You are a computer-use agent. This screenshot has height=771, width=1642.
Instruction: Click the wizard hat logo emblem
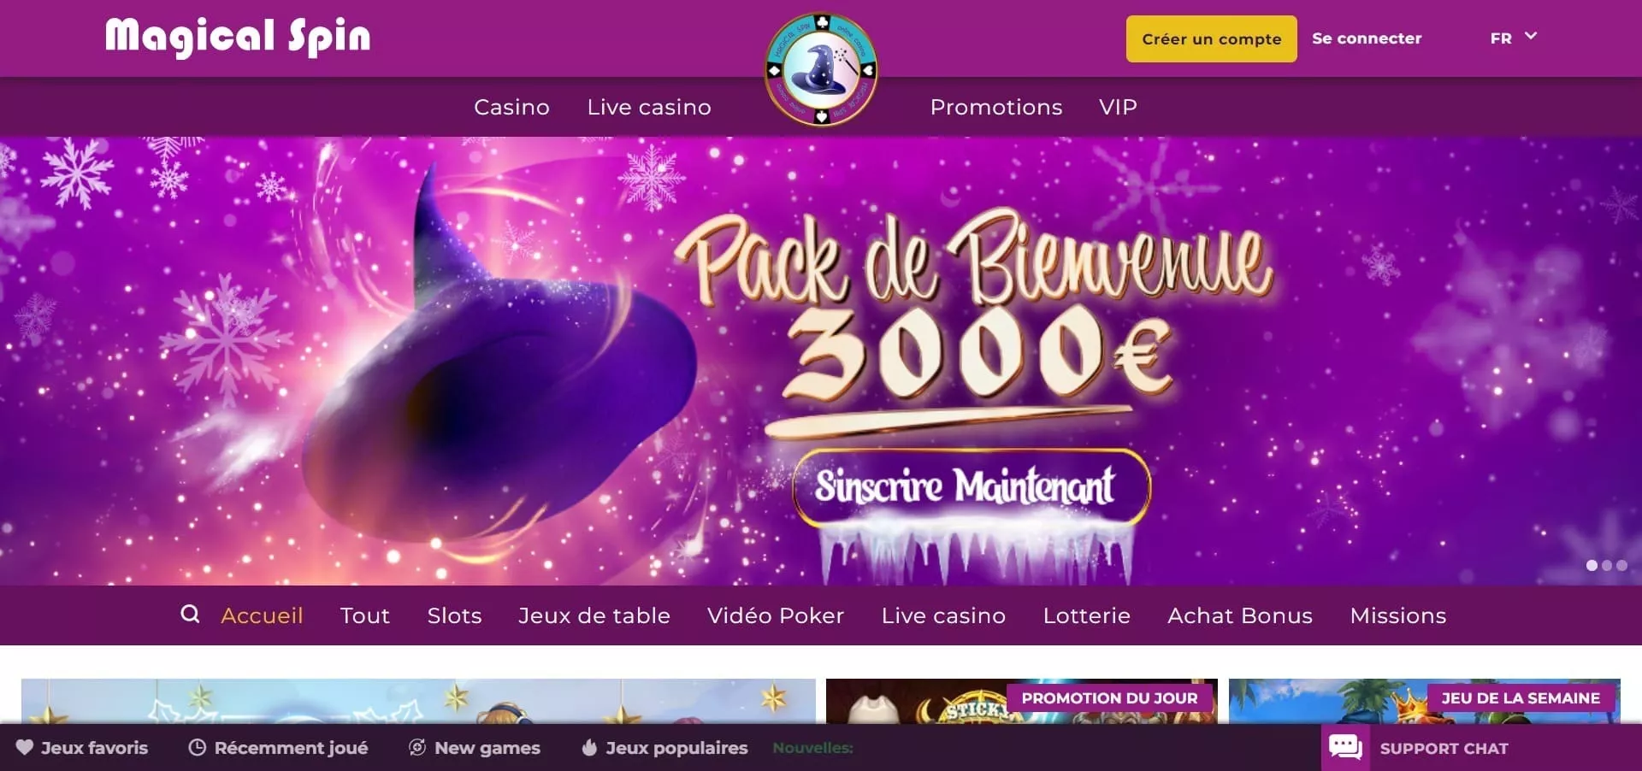pyautogui.click(x=821, y=69)
